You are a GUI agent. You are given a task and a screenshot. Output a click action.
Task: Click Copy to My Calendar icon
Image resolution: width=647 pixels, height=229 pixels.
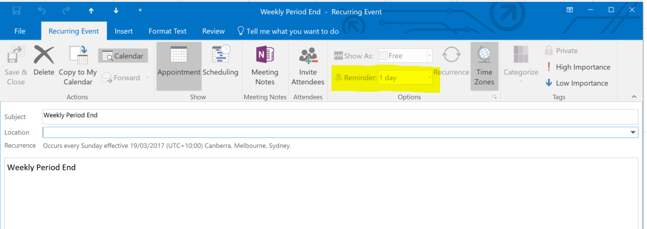click(78, 54)
